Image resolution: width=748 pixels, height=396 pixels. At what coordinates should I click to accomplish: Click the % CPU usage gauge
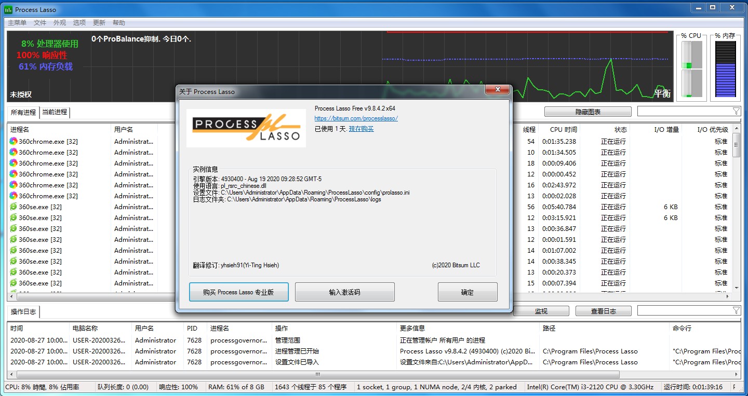(x=691, y=69)
